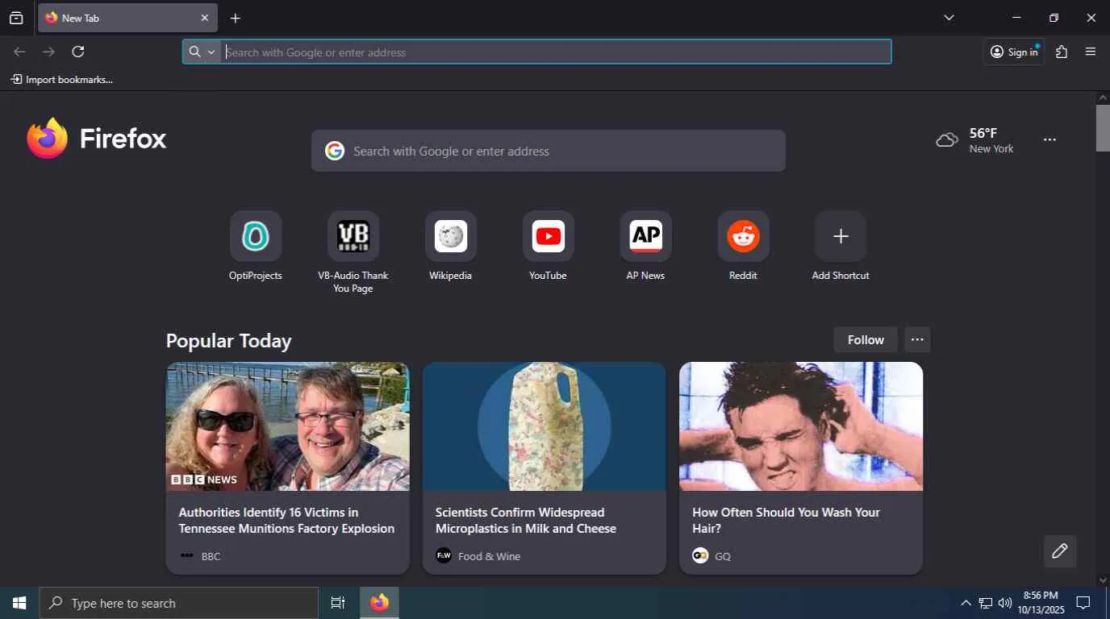Read How Often Should You Wash Your Hair
1110x619 pixels.
(x=786, y=521)
